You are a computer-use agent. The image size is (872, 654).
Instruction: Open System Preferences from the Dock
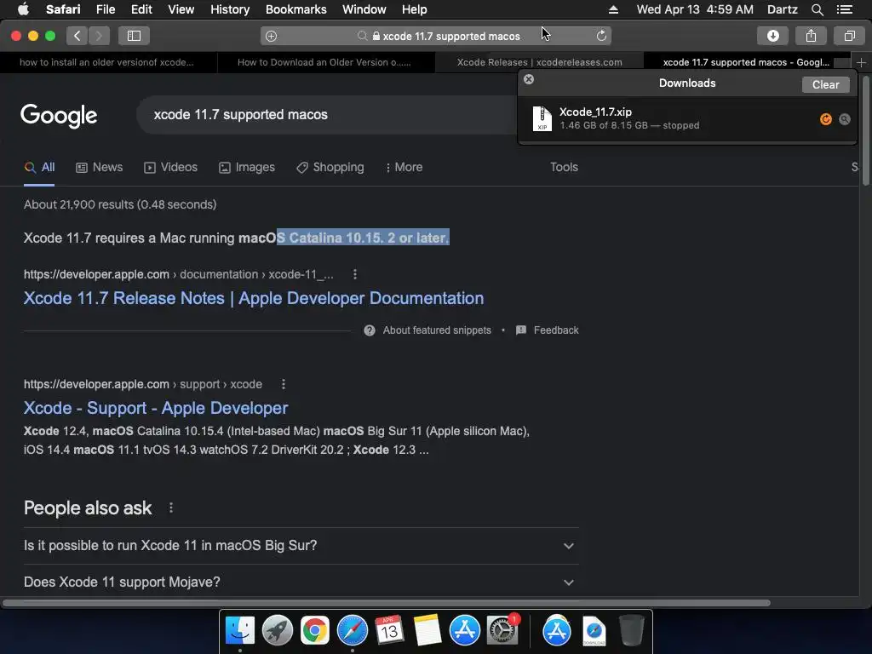click(x=502, y=631)
